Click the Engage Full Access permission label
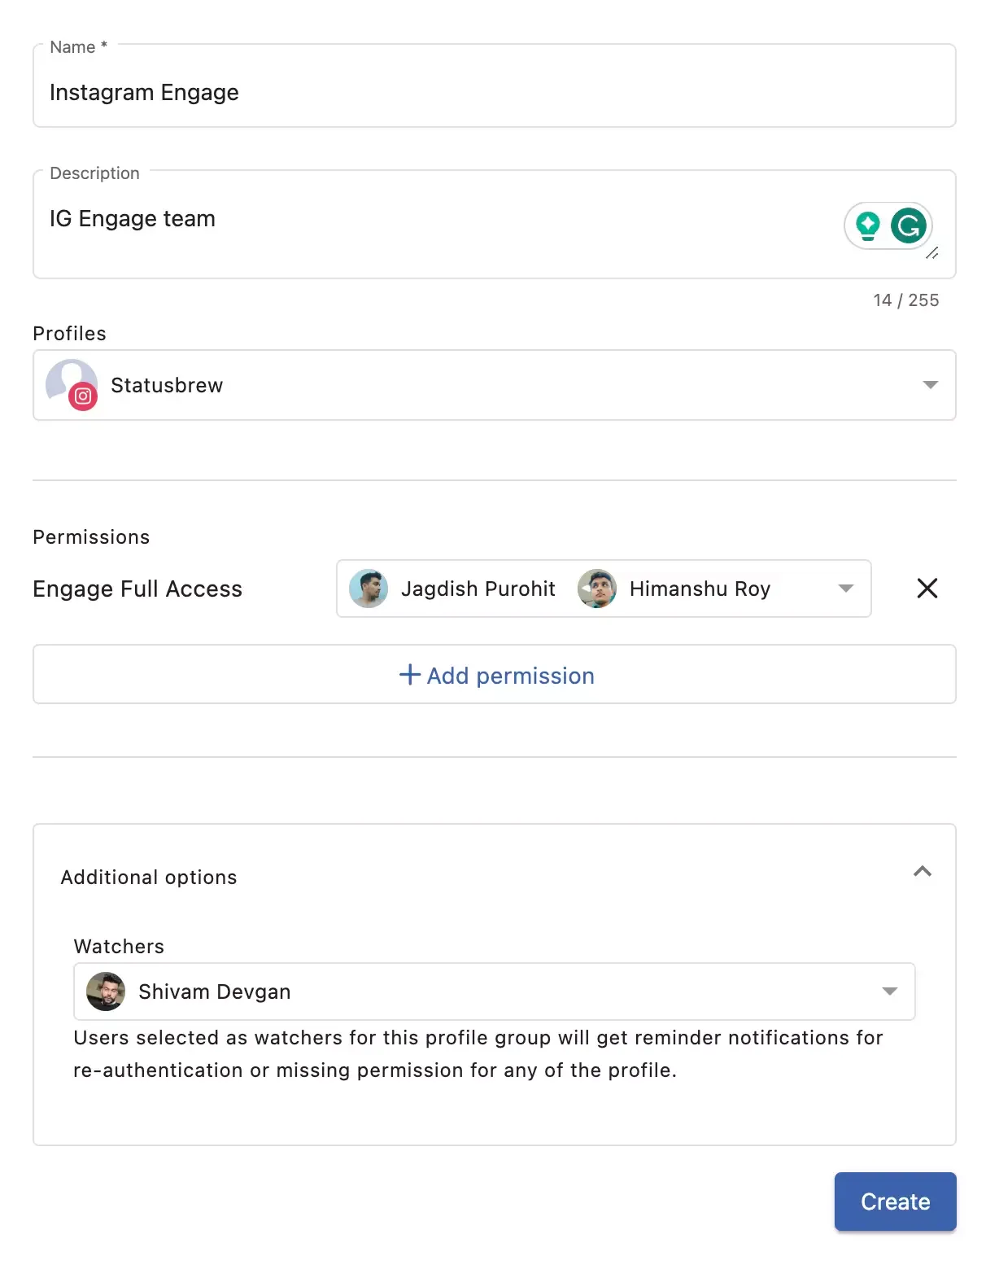Image resolution: width=999 pixels, height=1265 pixels. click(137, 589)
